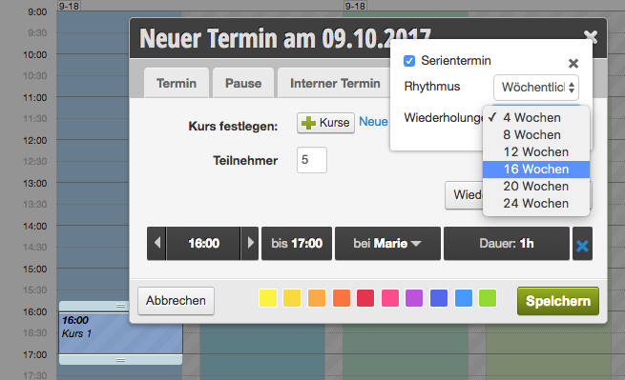Pick the red color swatch

[x=365, y=298]
